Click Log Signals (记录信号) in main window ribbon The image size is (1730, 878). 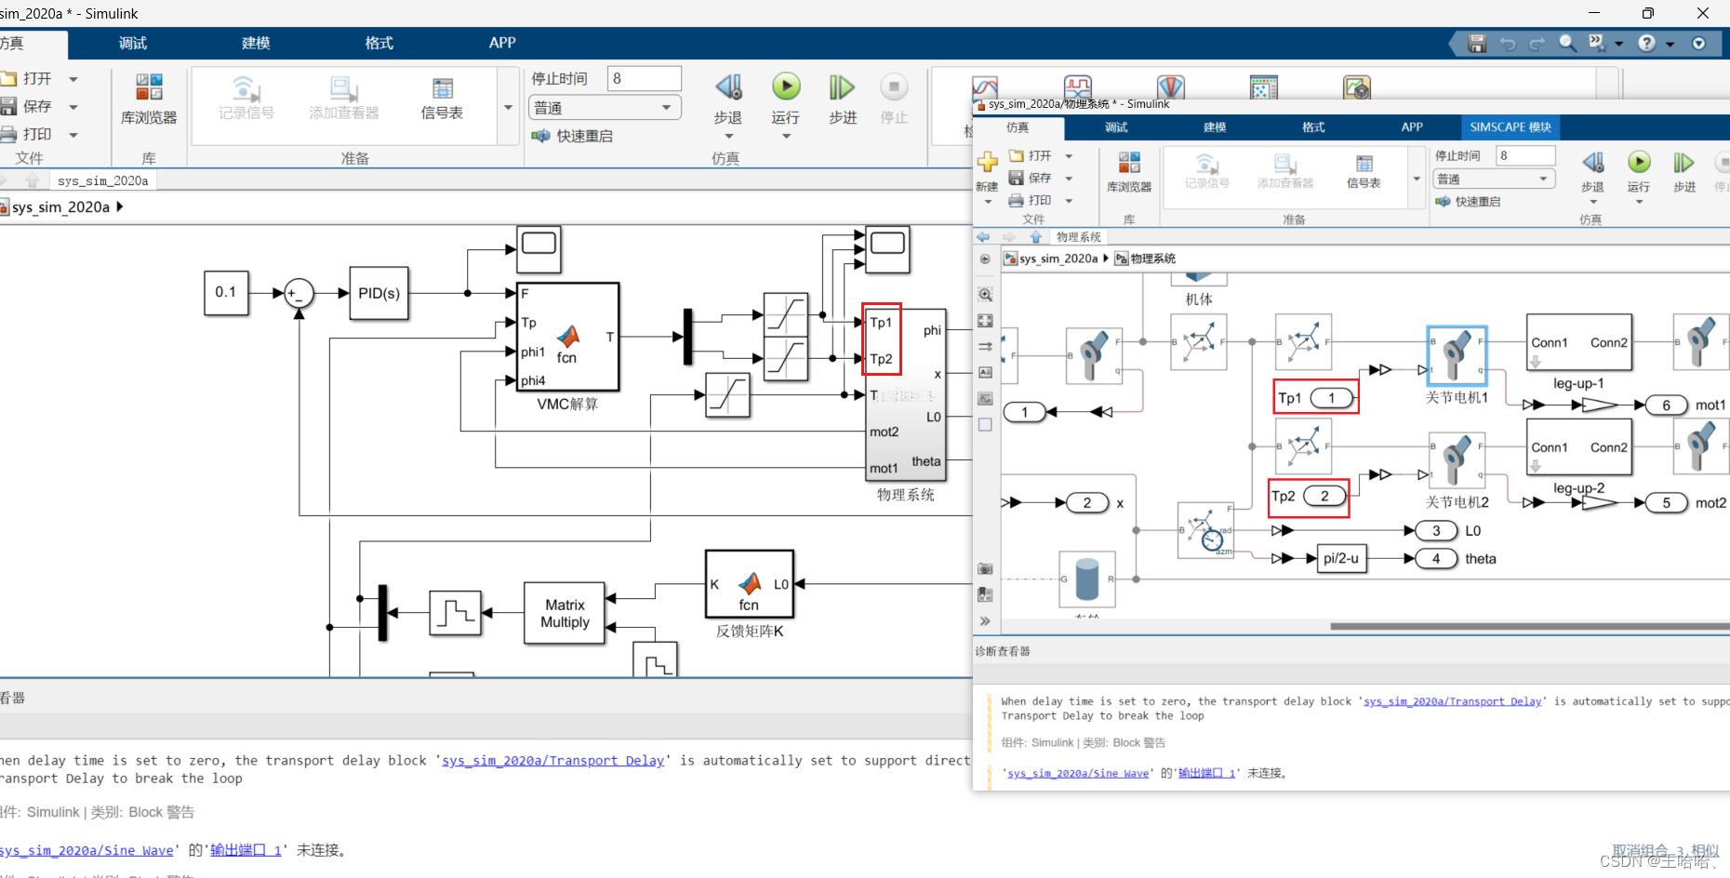point(246,100)
